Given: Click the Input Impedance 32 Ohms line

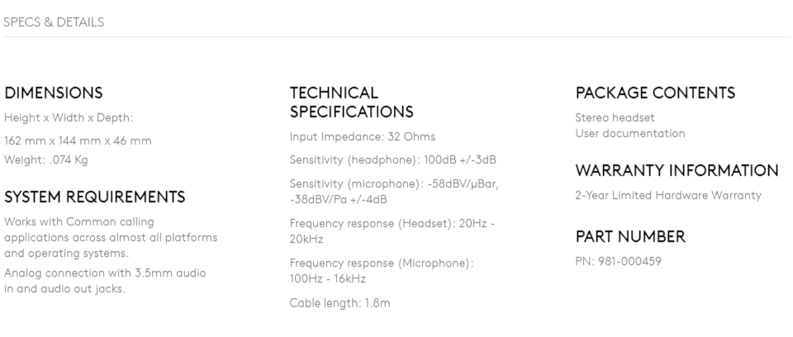Looking at the screenshot, I should click(363, 137).
